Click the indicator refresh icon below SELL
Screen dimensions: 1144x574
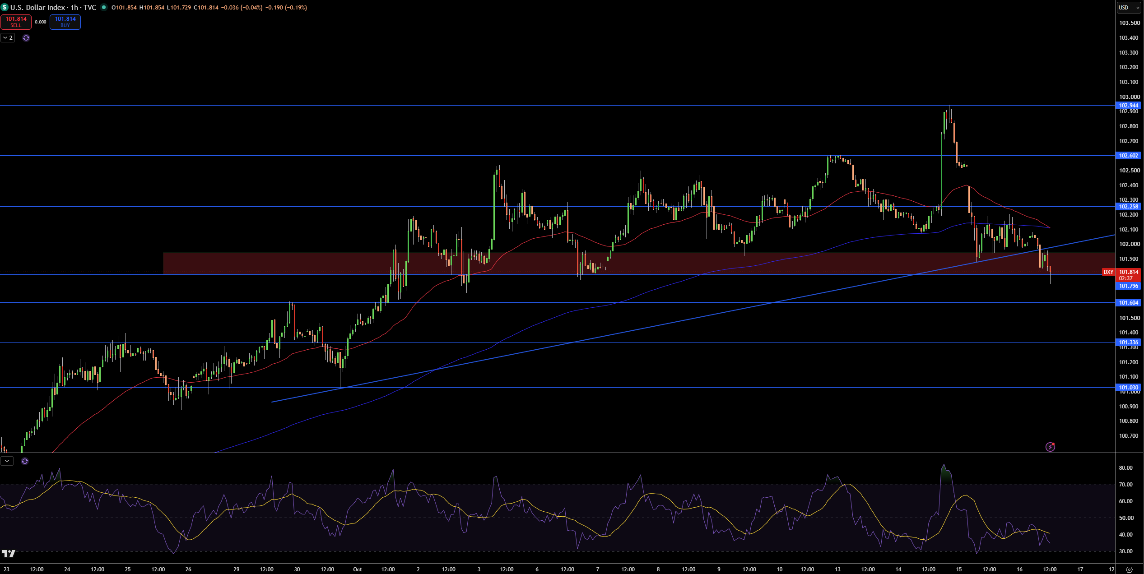tap(26, 38)
